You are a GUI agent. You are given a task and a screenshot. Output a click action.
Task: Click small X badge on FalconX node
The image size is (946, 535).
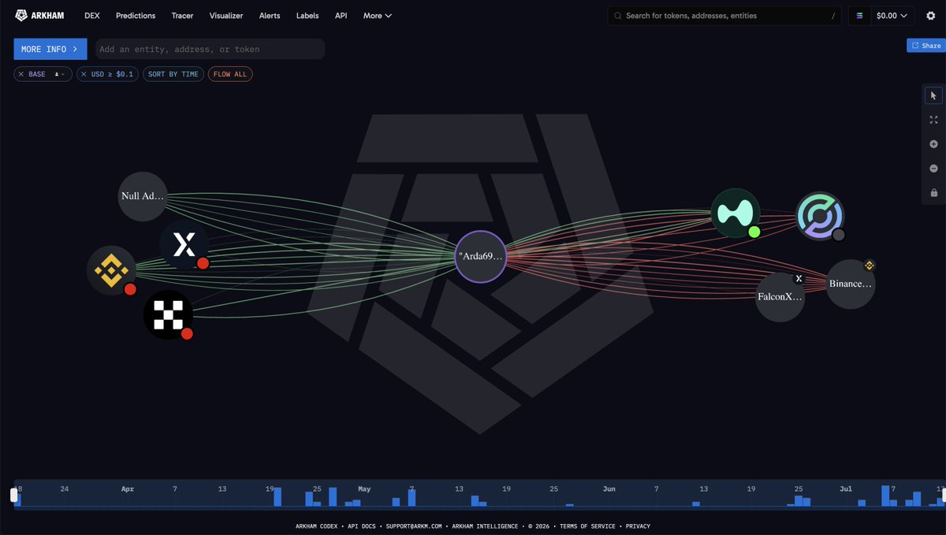[798, 279]
